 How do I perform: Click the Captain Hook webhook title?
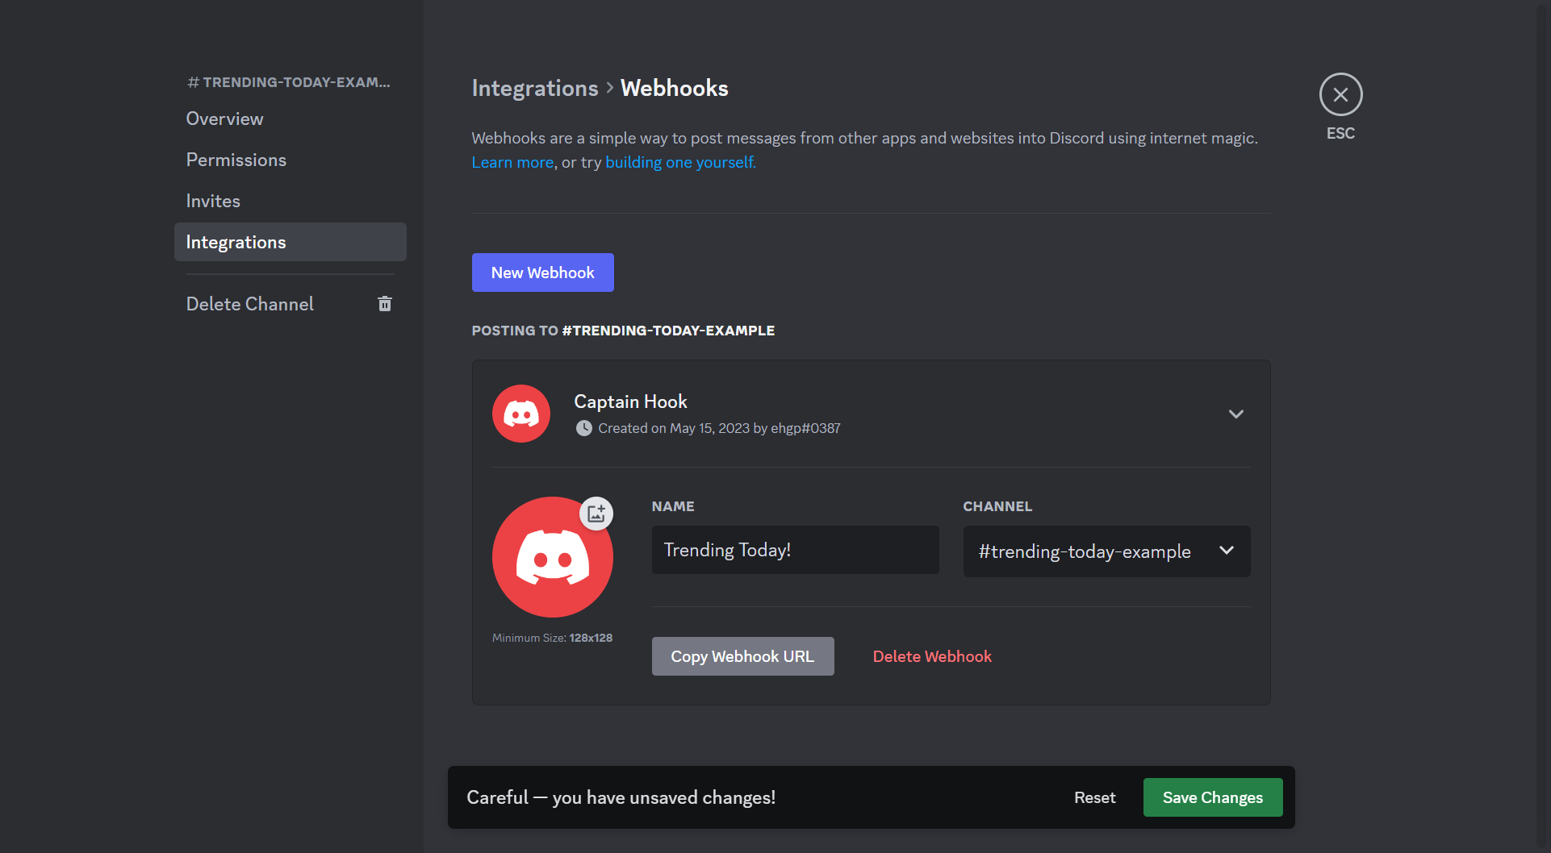(x=630, y=402)
